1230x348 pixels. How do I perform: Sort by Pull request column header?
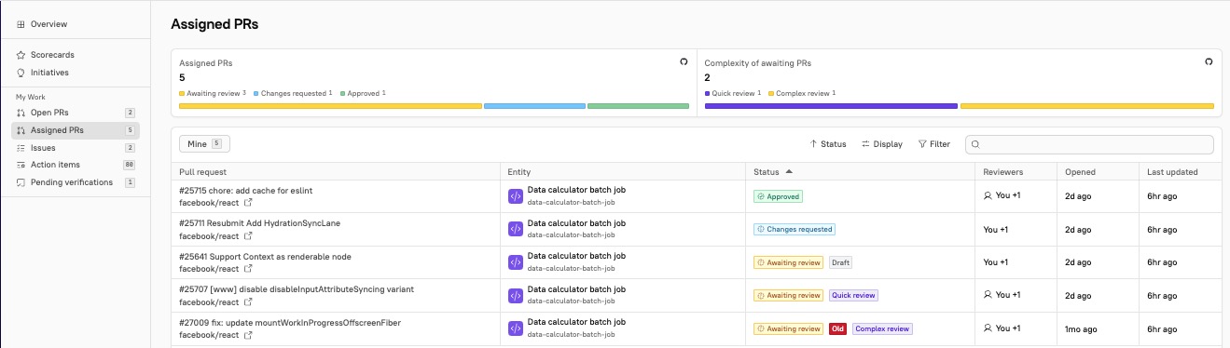[202, 172]
